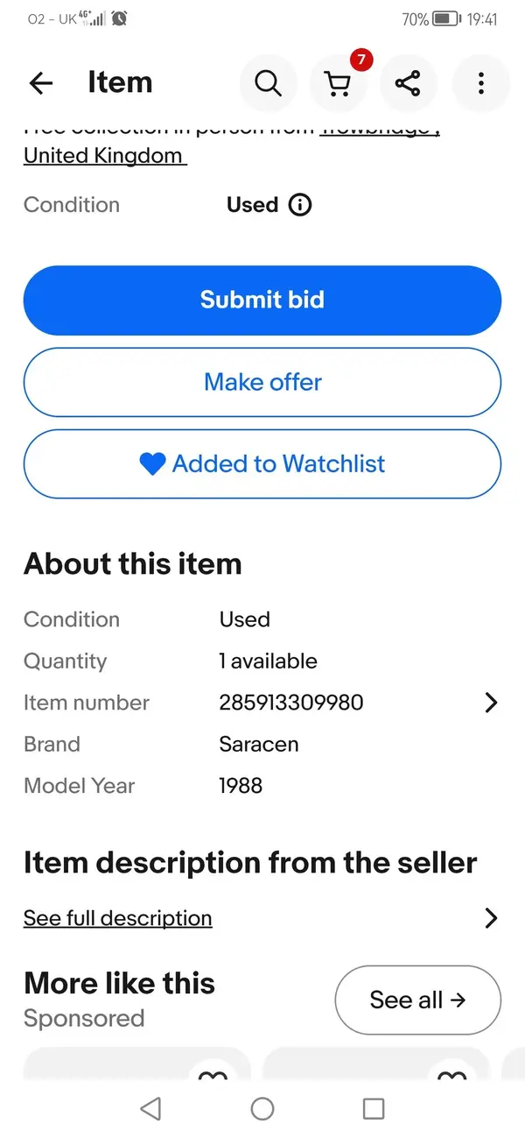Expand the Item number row chevron
The height and width of the screenshot is (1138, 525).
491,703
